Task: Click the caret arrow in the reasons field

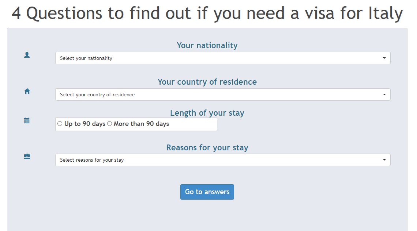Action: (384, 160)
